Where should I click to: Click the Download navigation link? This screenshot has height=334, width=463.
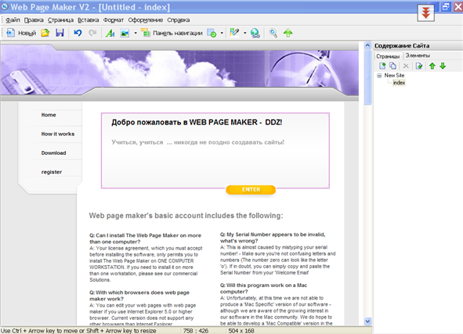[x=53, y=153]
